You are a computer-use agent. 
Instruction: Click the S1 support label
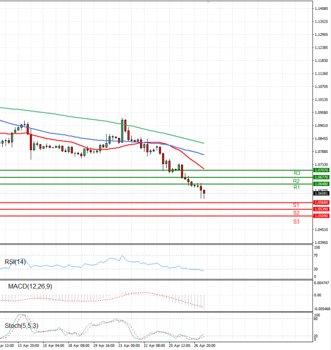(x=296, y=205)
